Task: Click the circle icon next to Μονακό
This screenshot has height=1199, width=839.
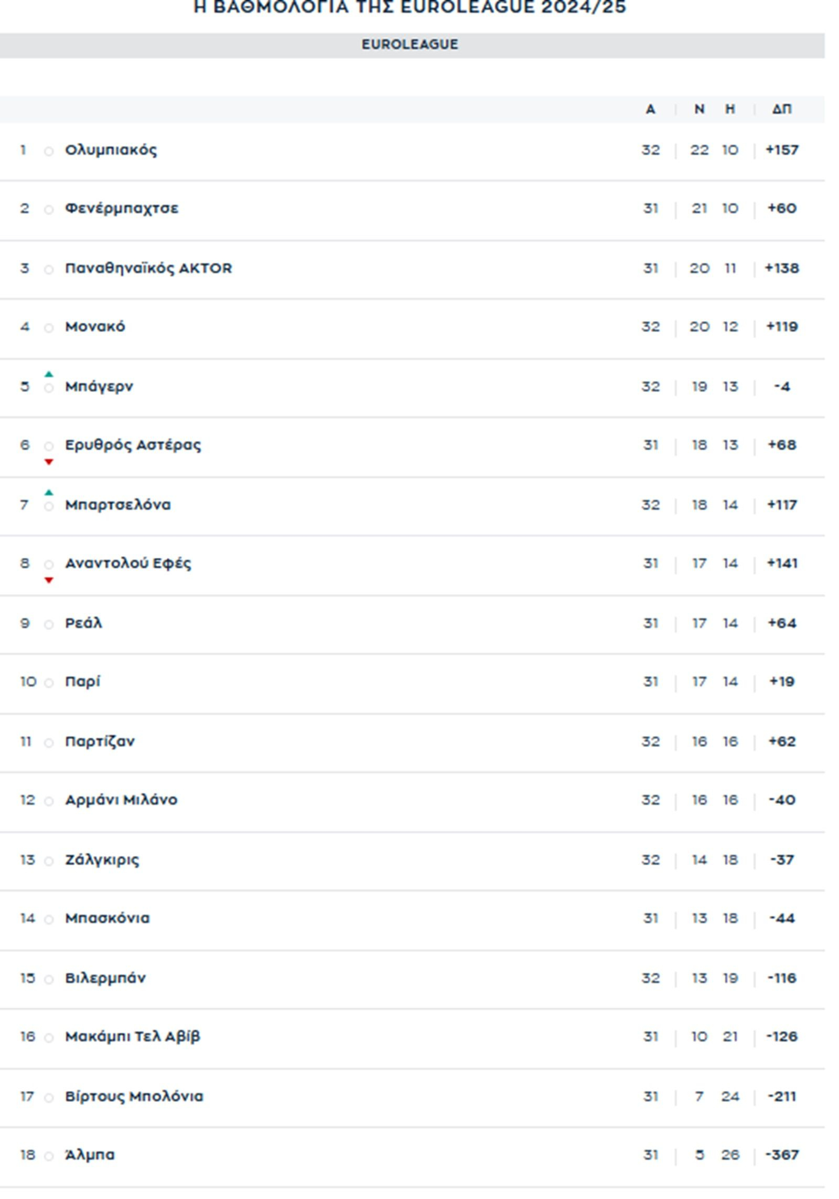Action: pyautogui.click(x=49, y=328)
